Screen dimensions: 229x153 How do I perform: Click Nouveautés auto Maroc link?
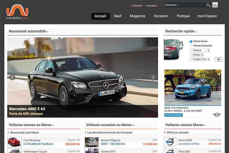pyautogui.click(x=24, y=133)
